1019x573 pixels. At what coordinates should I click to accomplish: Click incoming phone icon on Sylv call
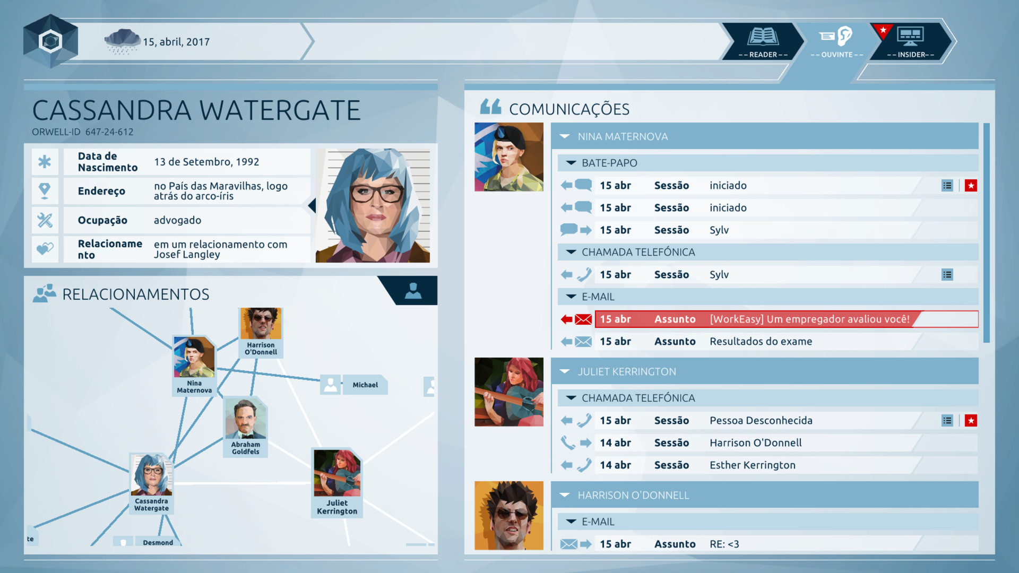click(584, 274)
